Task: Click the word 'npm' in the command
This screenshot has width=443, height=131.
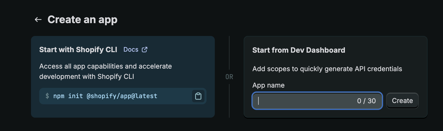Action: [59, 96]
